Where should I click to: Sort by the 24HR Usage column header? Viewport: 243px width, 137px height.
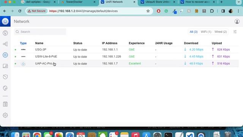[164, 43]
